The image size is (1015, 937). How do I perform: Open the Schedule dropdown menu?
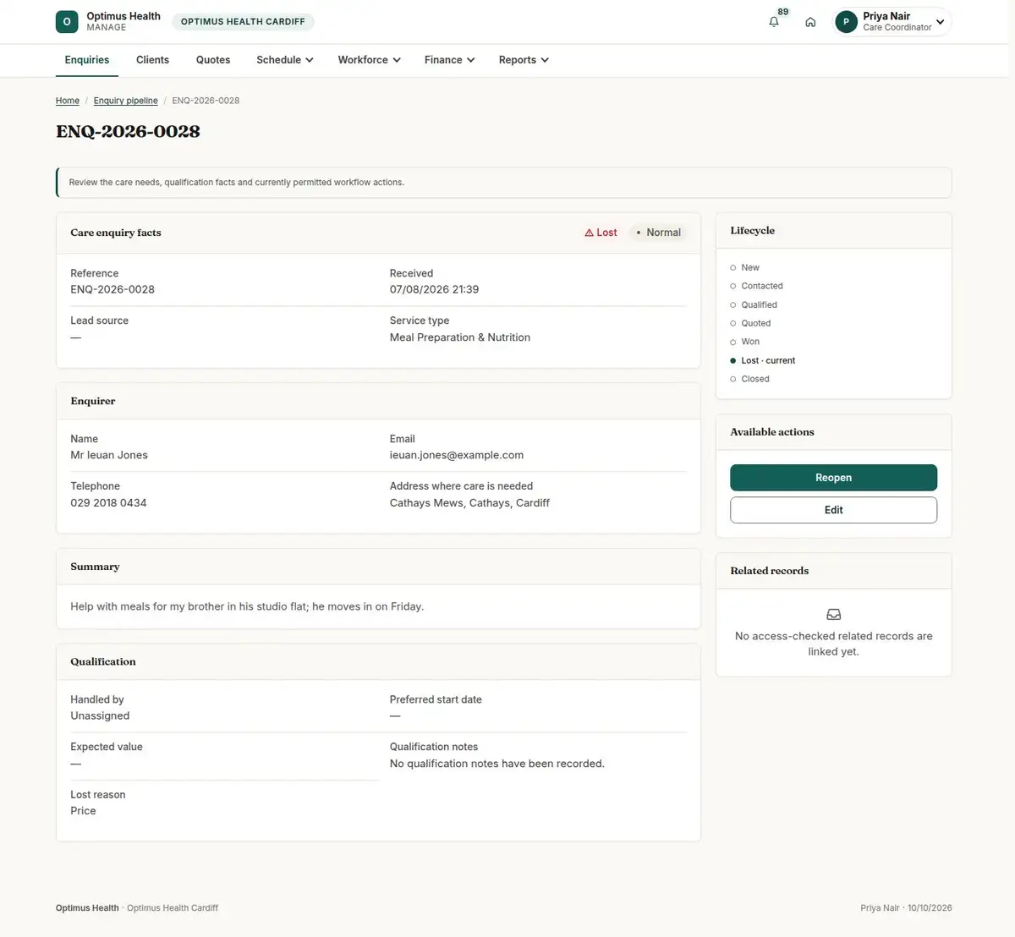tap(285, 60)
